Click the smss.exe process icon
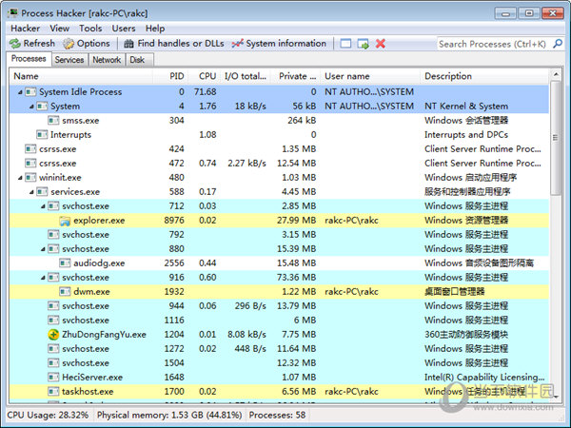 pos(53,121)
